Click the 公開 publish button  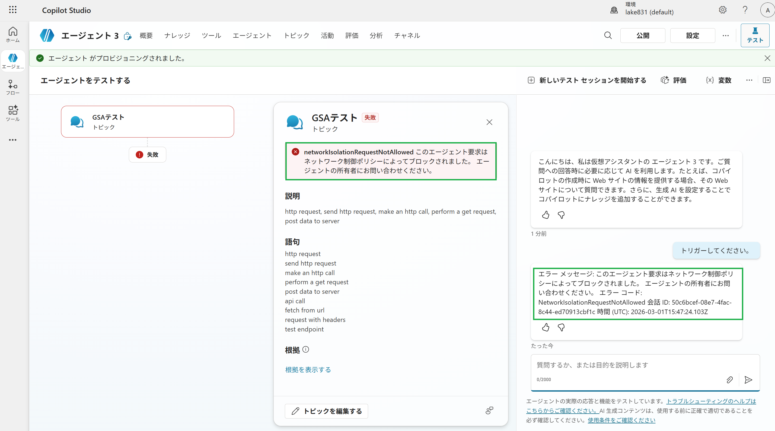643,36
